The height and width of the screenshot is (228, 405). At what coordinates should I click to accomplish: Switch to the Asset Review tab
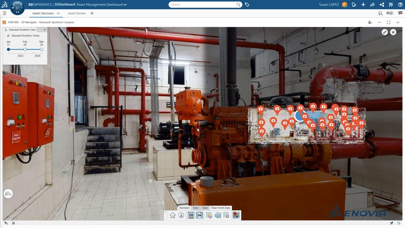(x=77, y=13)
